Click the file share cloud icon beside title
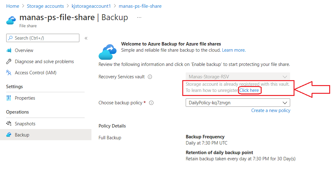This screenshot has height=173, width=332. pos(11,20)
